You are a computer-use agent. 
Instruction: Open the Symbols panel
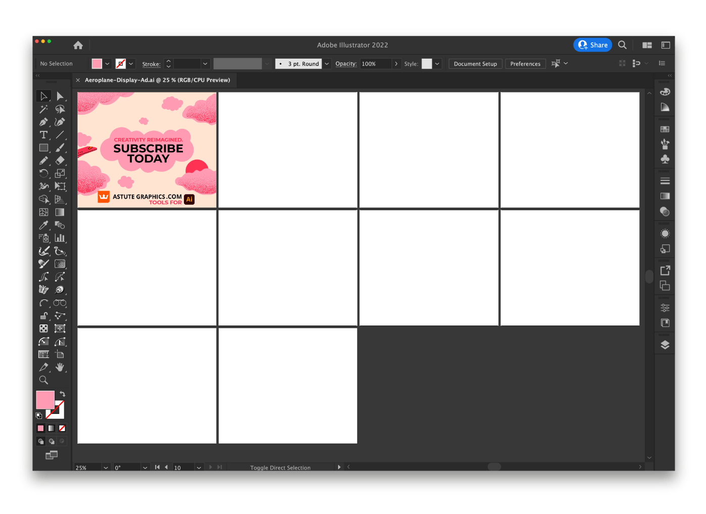click(x=665, y=159)
